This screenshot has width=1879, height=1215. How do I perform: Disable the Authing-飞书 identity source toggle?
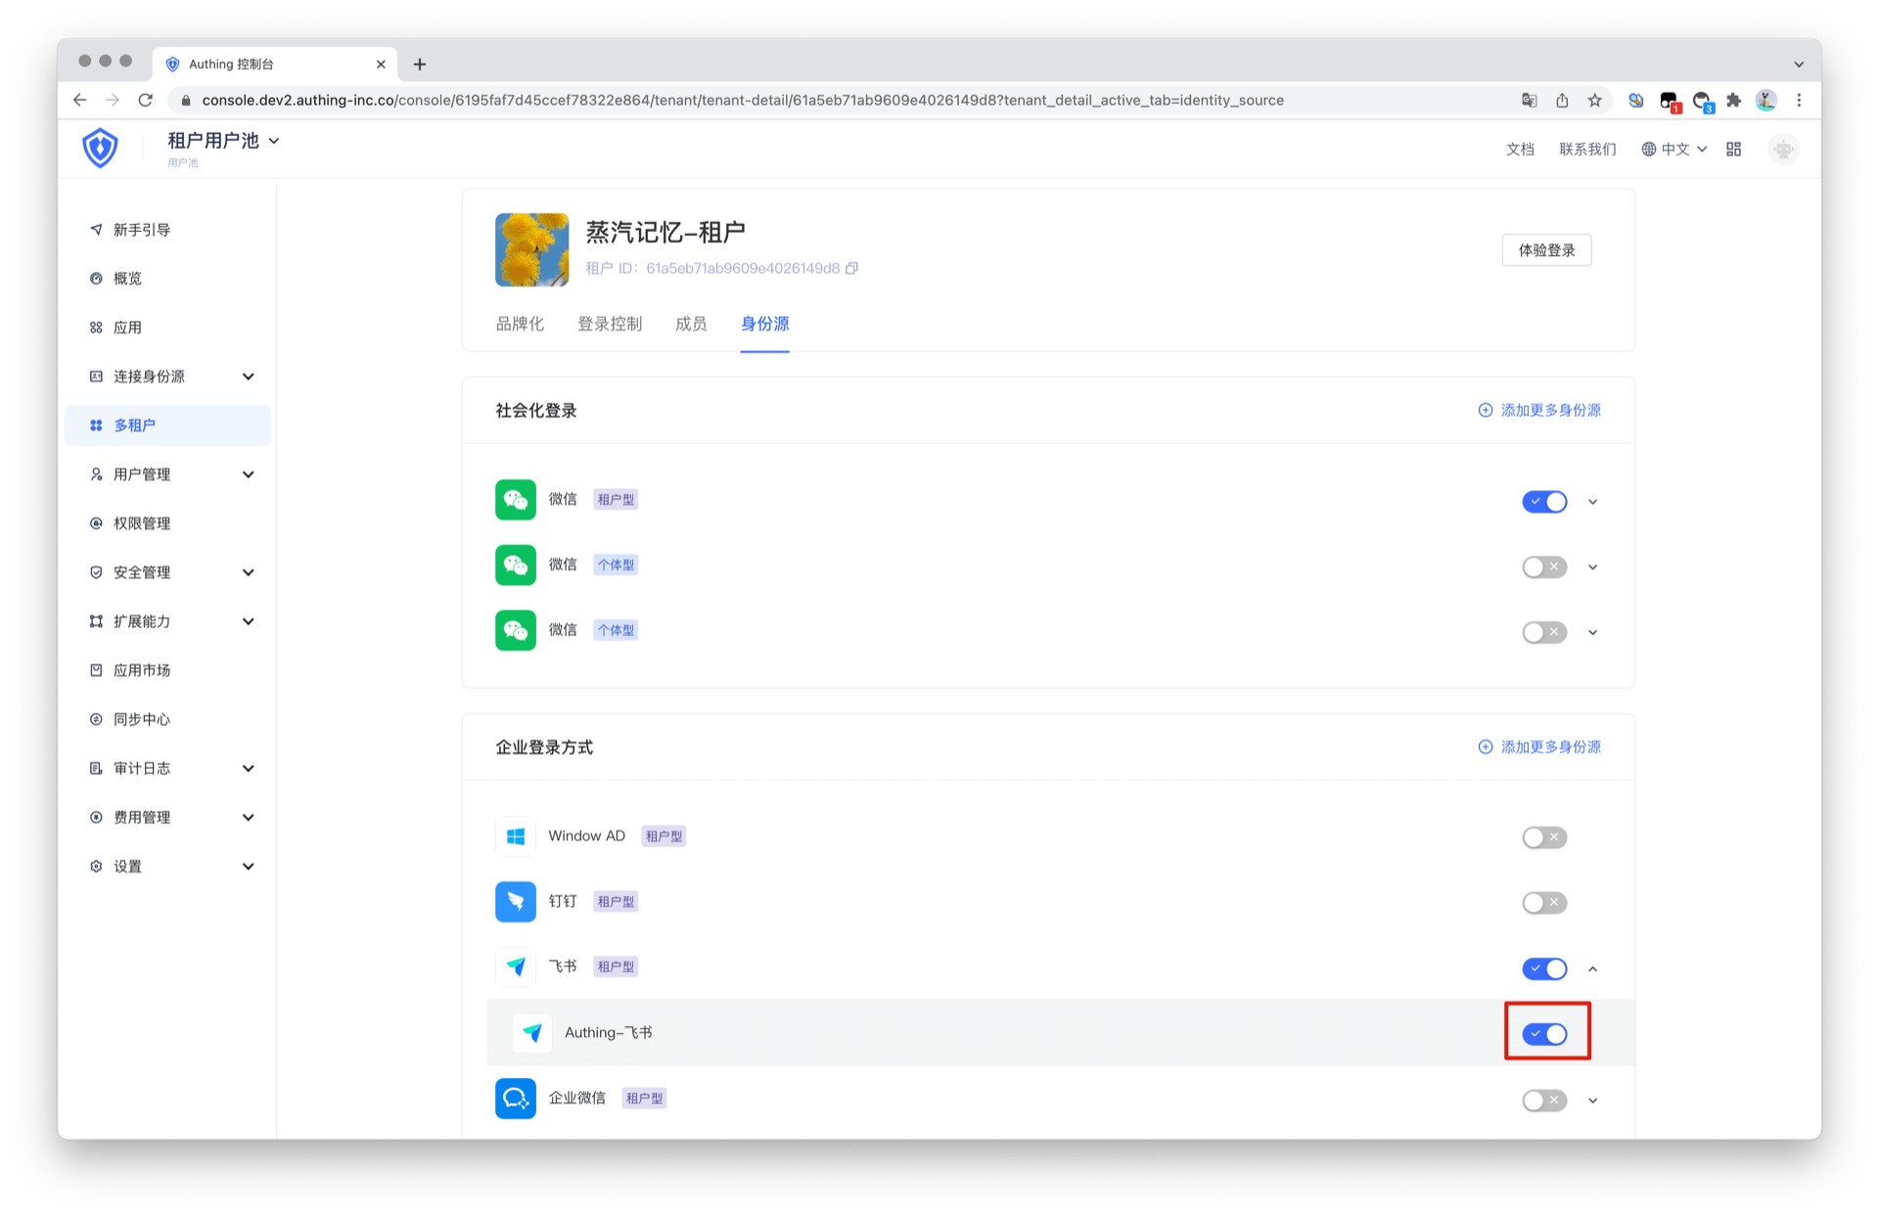point(1544,1033)
